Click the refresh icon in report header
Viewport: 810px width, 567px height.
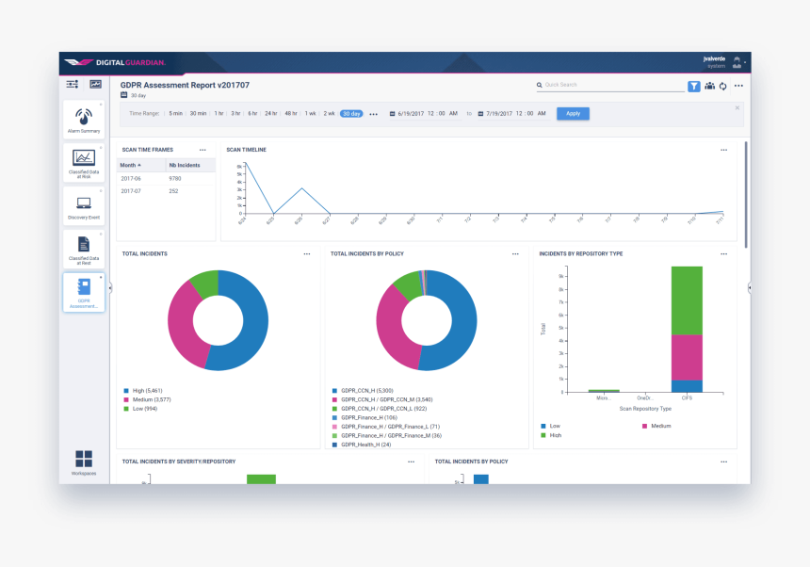click(723, 87)
